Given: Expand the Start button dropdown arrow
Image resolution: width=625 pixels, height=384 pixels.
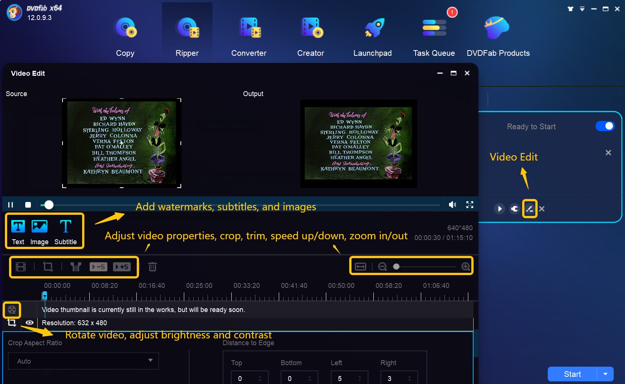Looking at the screenshot, I should pos(605,374).
